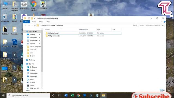Open File Explorer taskbar icon
Image resolution: width=174 pixels, height=98 pixels.
[x=103, y=96]
